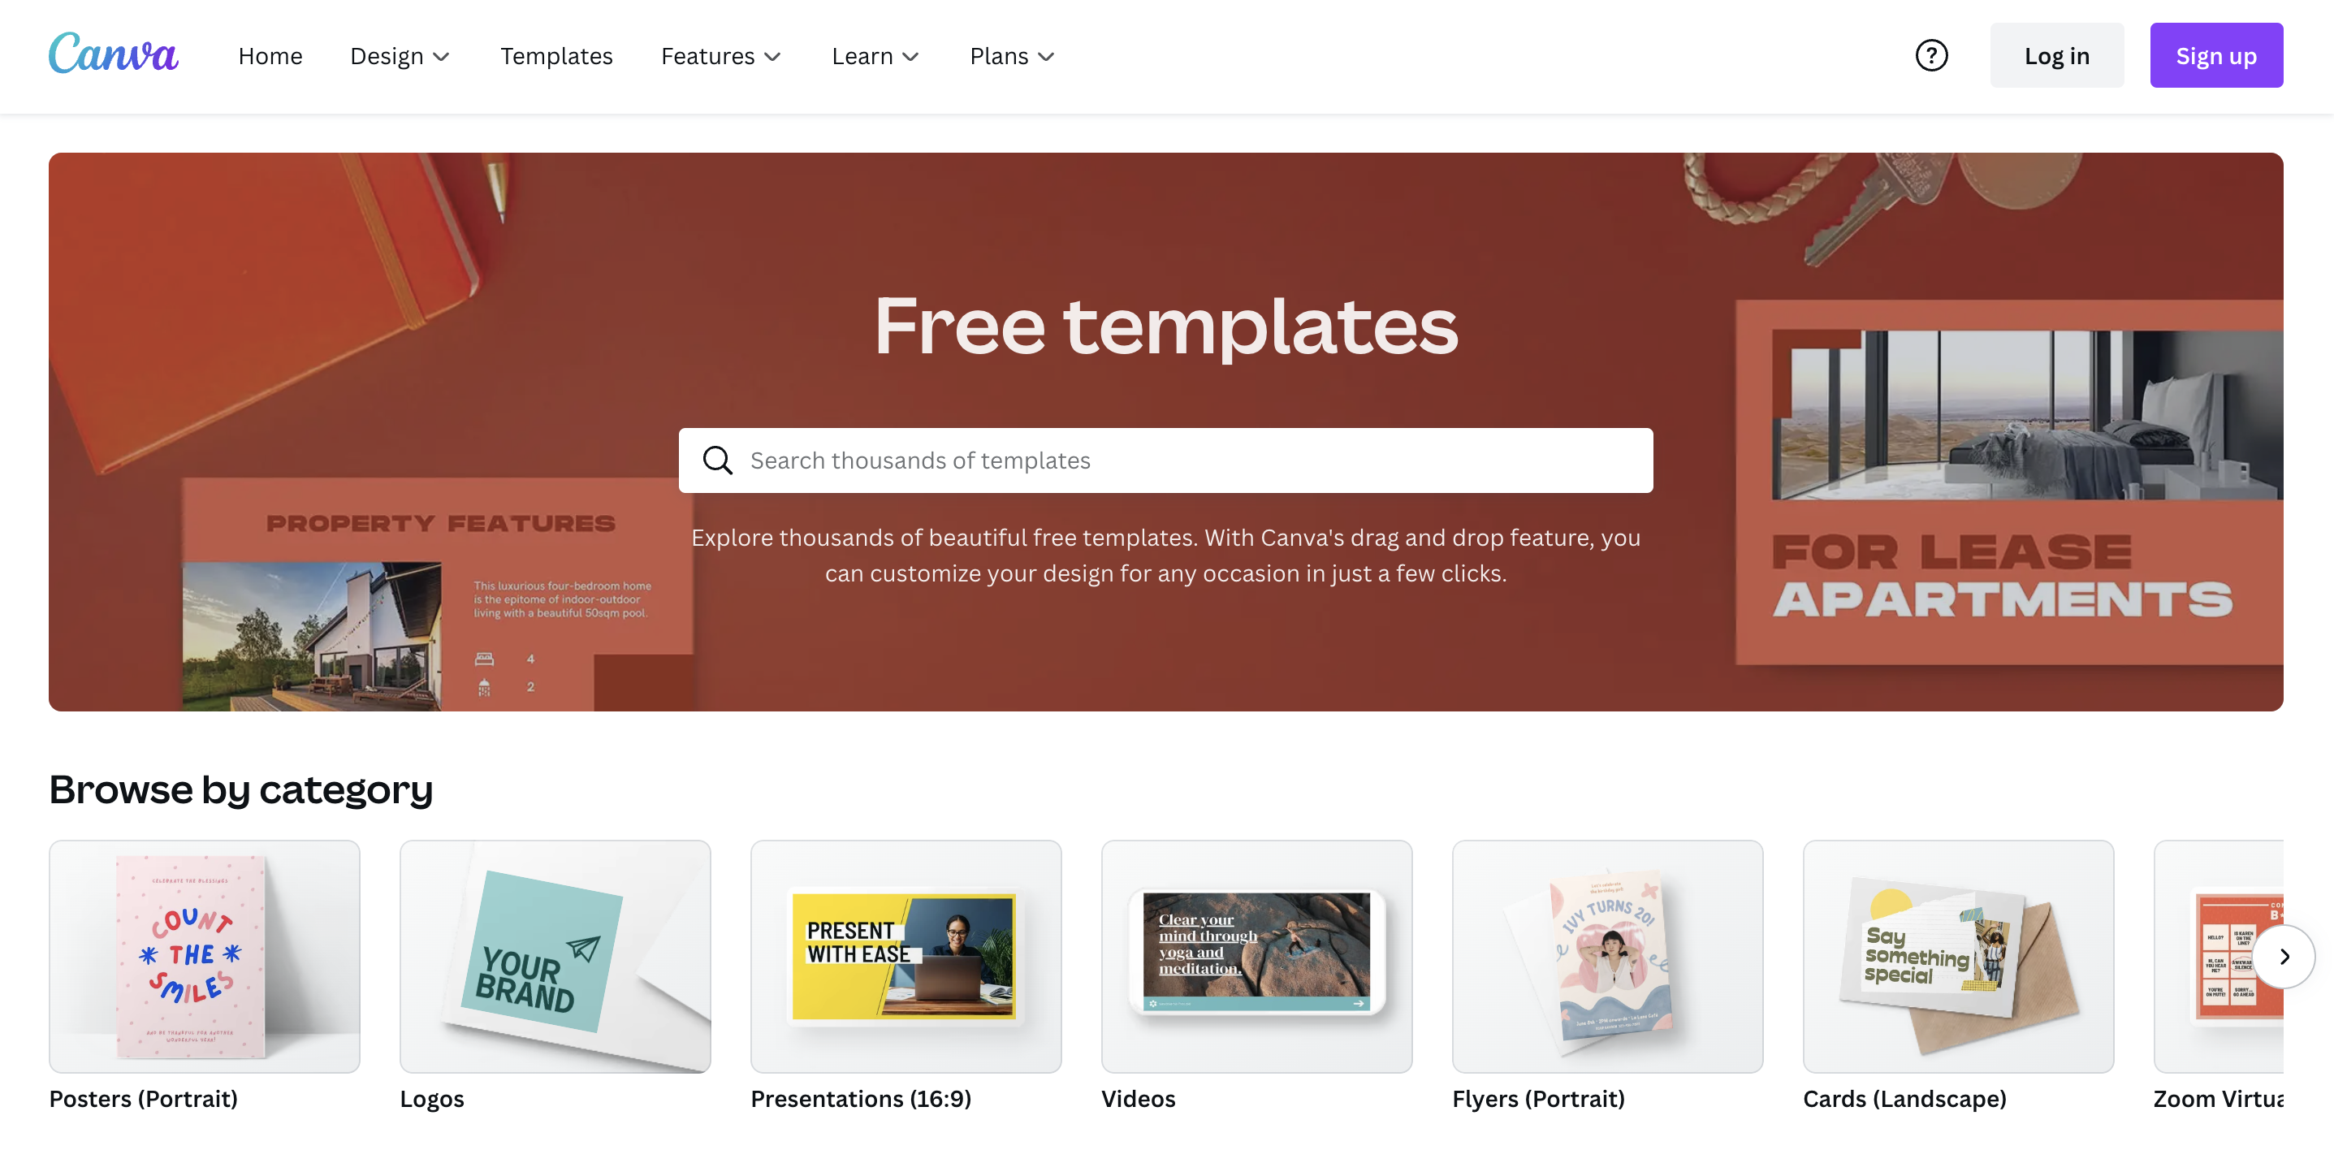Click the Canva logo icon
The height and width of the screenshot is (1176, 2334).
click(114, 55)
